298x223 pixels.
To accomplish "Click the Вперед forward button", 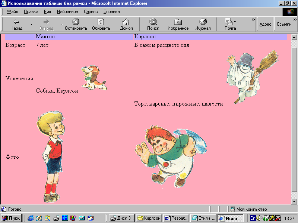I will 46,24.
